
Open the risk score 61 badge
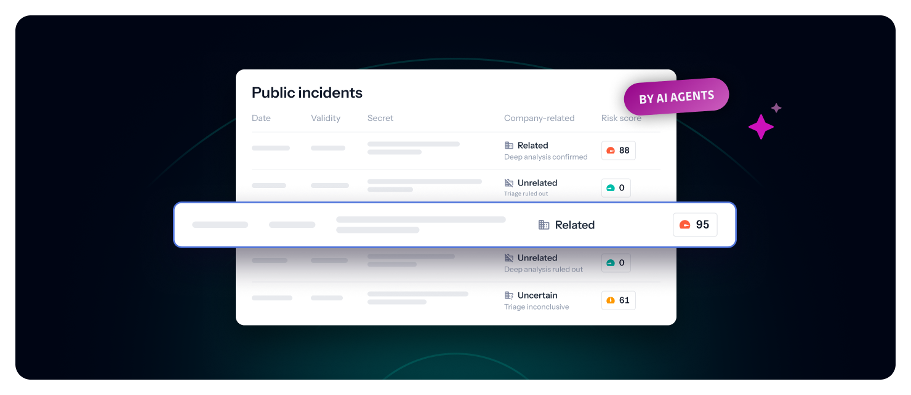pos(619,300)
